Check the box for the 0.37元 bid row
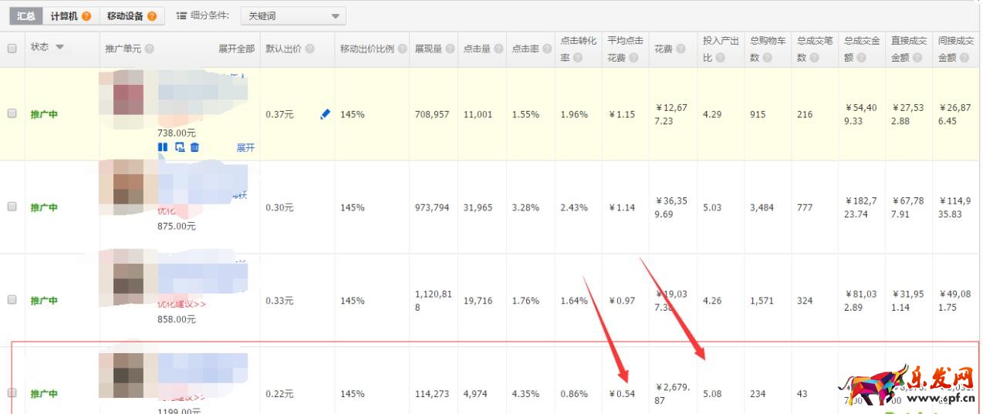The image size is (983, 414). 12,113
